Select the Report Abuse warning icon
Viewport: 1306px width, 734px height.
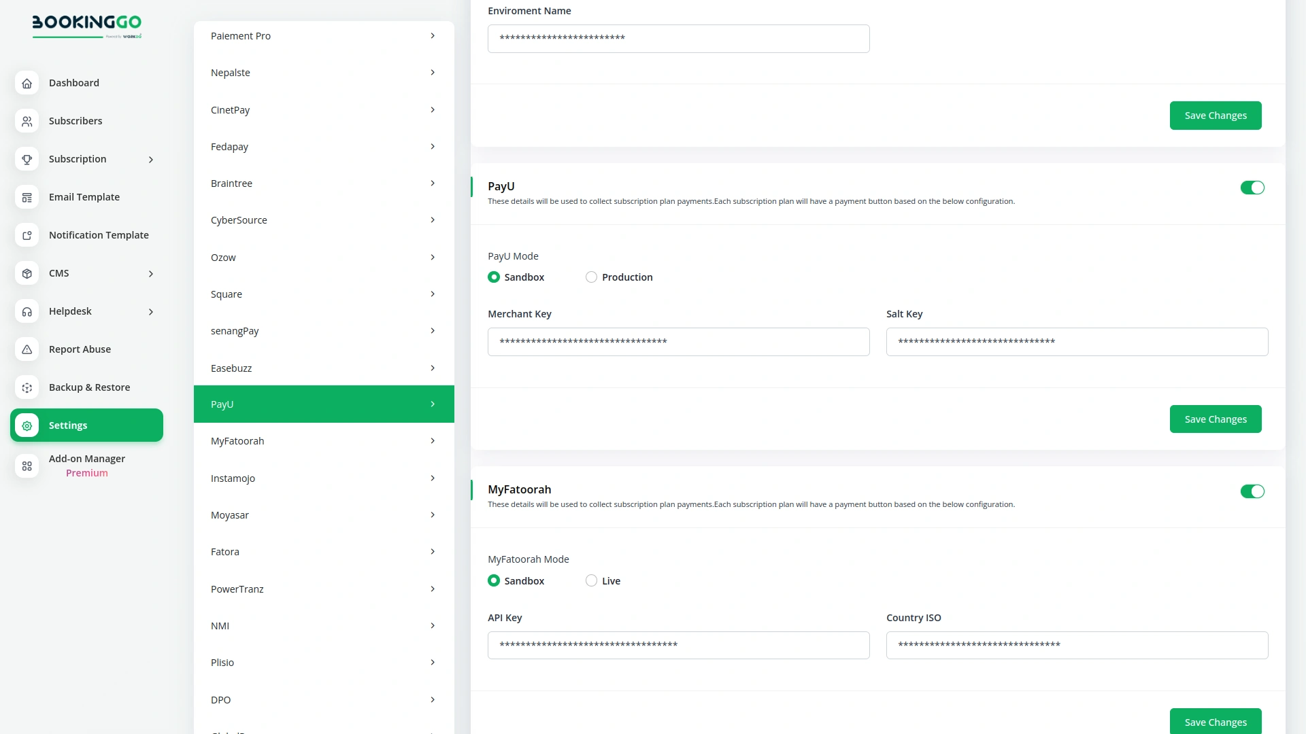[x=27, y=349]
